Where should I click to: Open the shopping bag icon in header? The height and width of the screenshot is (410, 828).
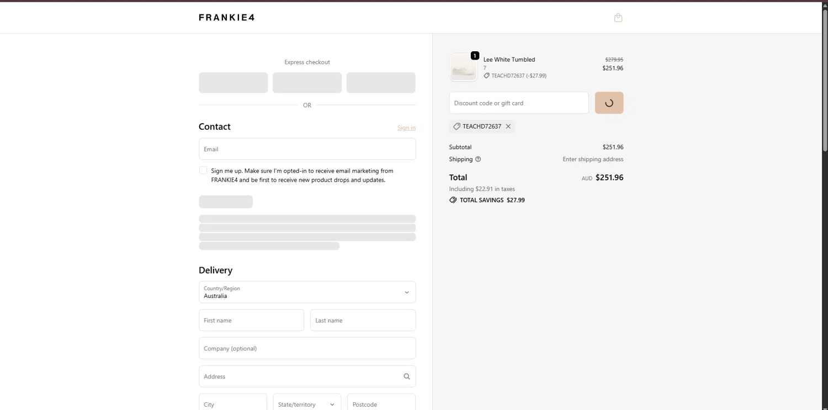pos(618,18)
